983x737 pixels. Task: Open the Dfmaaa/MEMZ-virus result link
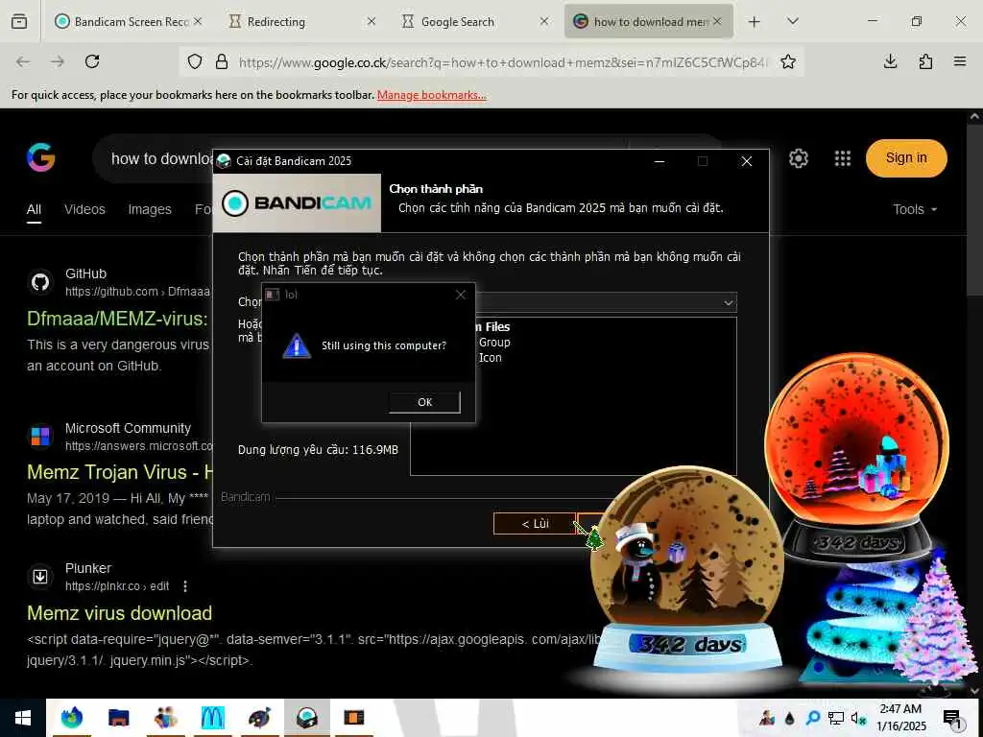pyautogui.click(x=117, y=319)
